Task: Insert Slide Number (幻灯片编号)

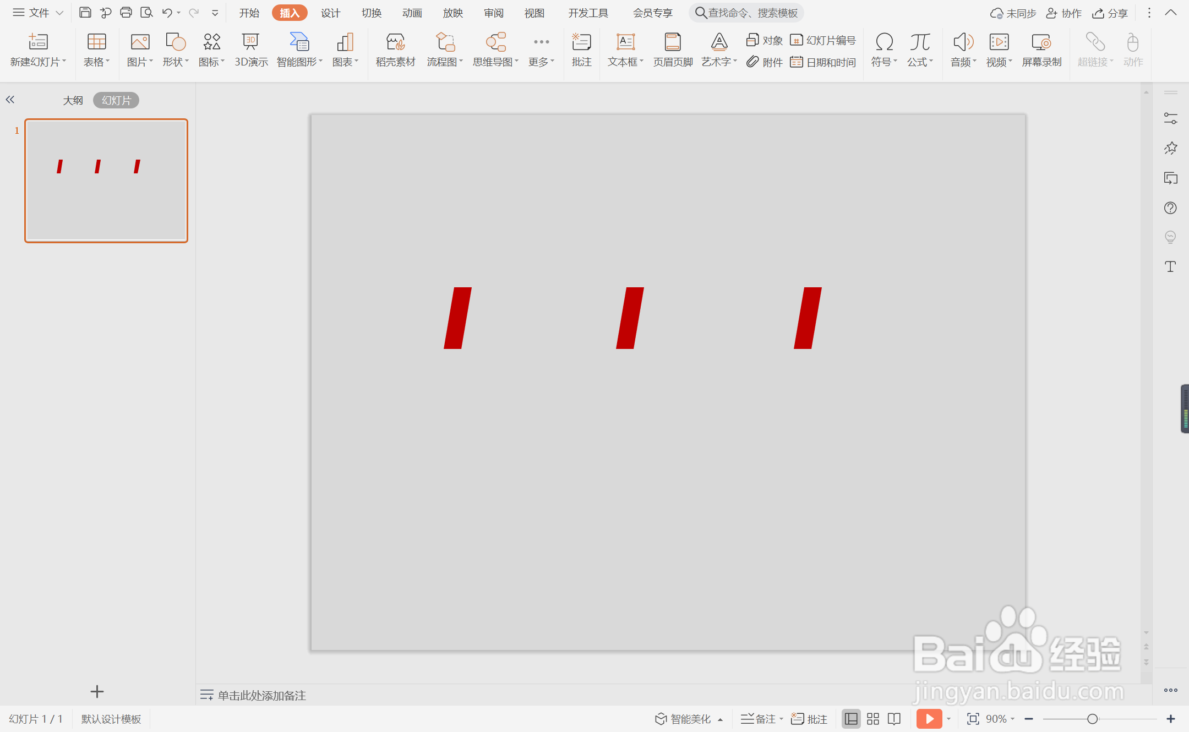Action: 822,40
